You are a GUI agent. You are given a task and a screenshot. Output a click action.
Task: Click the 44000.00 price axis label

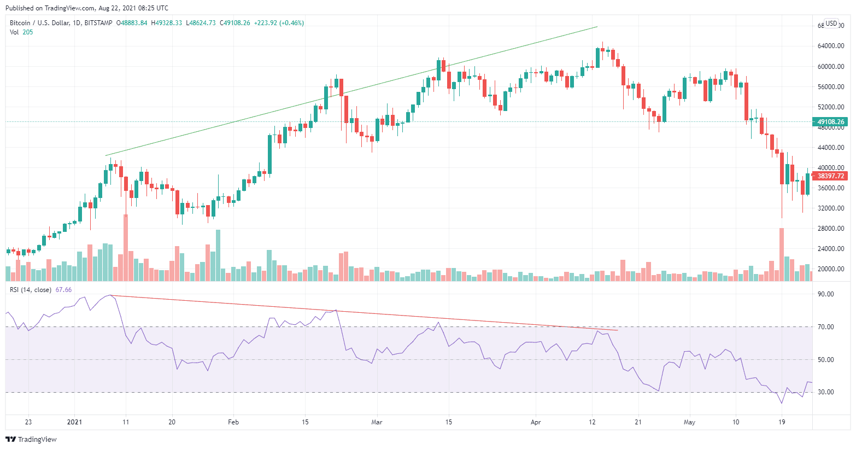click(831, 148)
